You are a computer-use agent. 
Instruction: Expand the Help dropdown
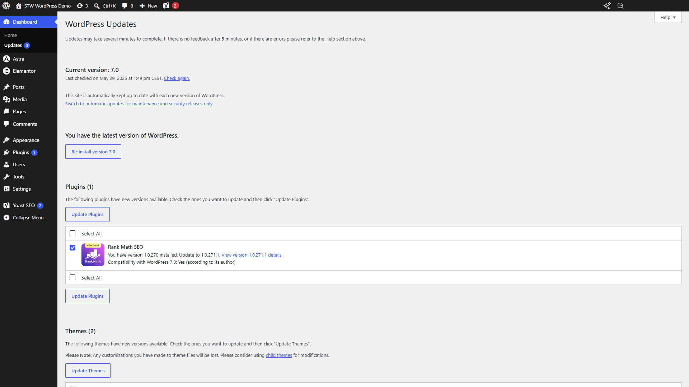[x=668, y=17]
